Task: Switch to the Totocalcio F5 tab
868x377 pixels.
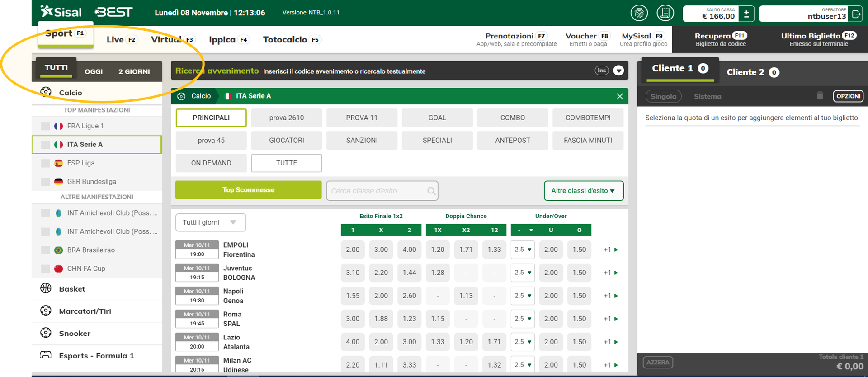Action: click(292, 40)
